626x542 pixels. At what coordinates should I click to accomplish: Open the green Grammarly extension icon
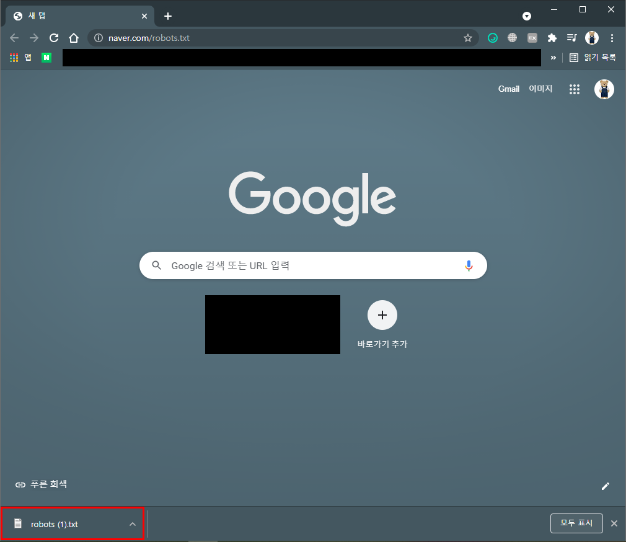[493, 38]
